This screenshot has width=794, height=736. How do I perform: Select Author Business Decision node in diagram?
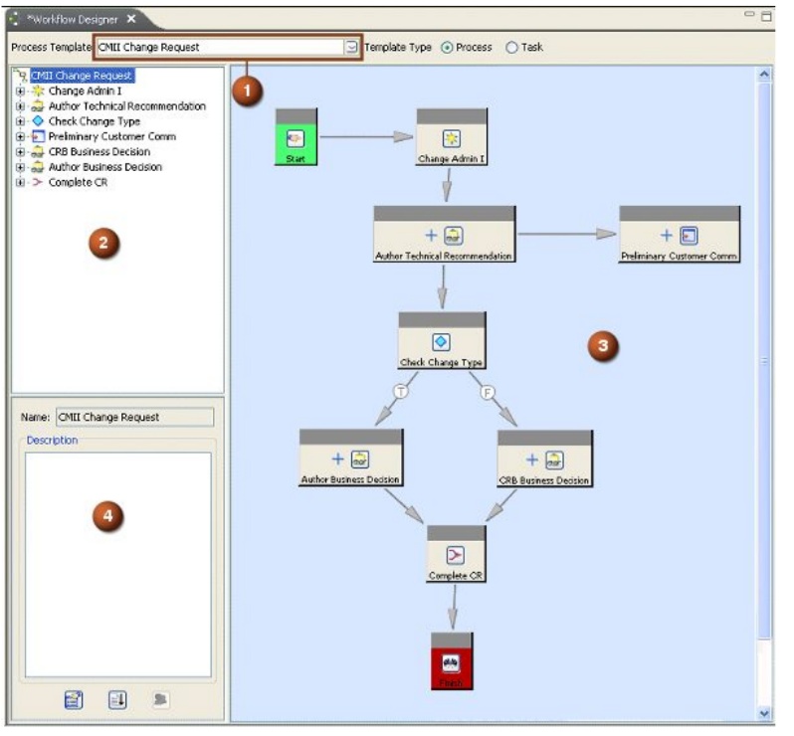tap(350, 458)
